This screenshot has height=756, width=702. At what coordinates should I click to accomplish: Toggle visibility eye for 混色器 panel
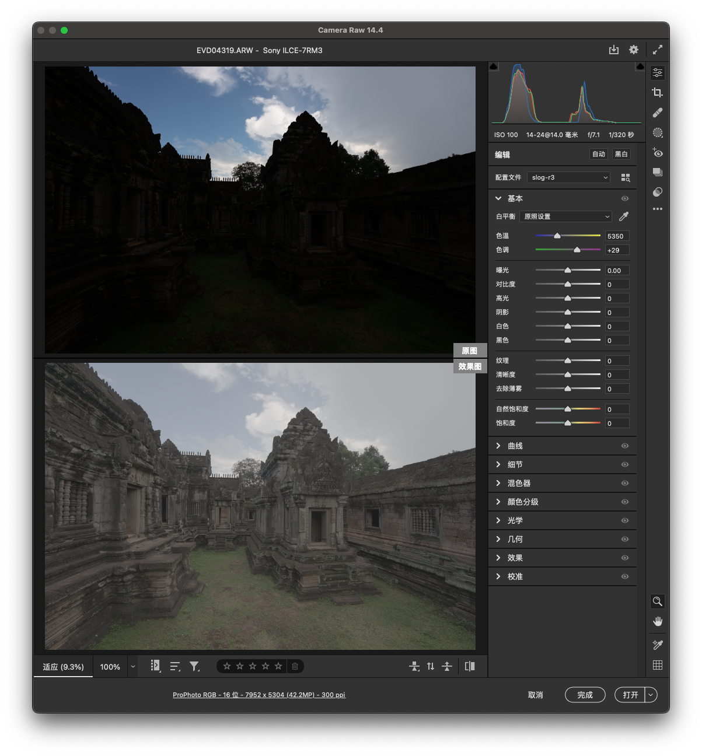(x=625, y=483)
